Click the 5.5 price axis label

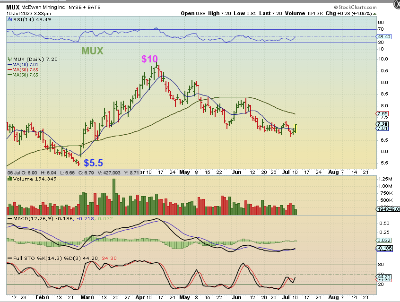coord(384,163)
